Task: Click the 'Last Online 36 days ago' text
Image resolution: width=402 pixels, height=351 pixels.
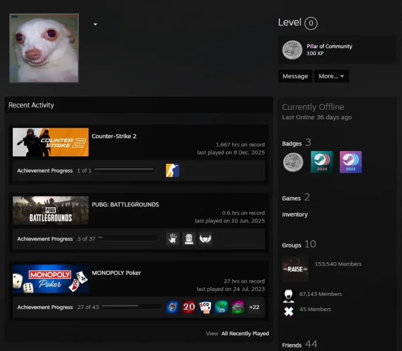Action: [317, 117]
